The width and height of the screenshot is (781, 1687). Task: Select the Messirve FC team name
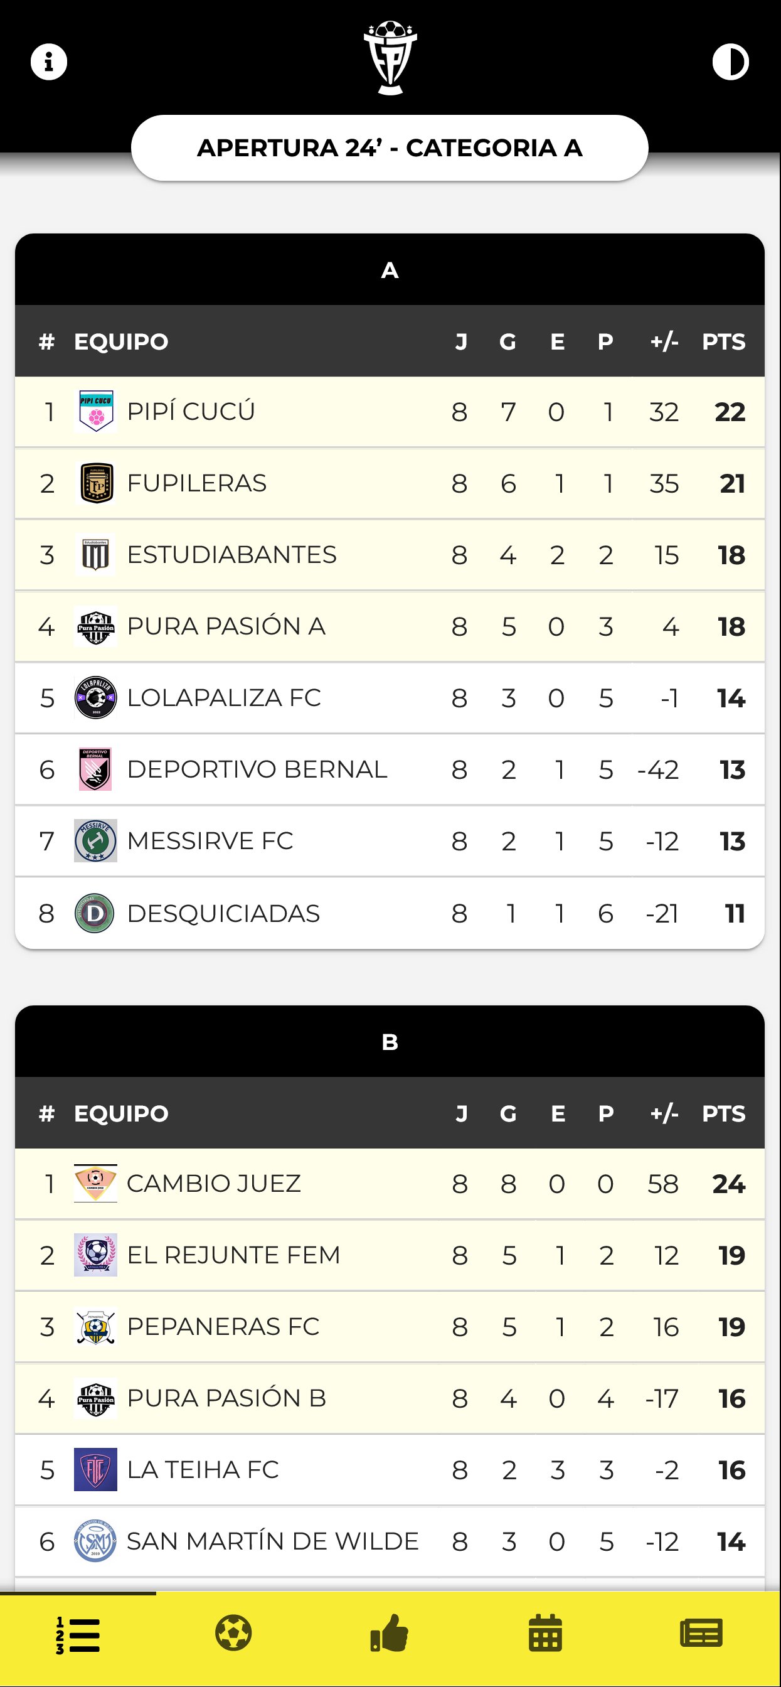pos(210,841)
